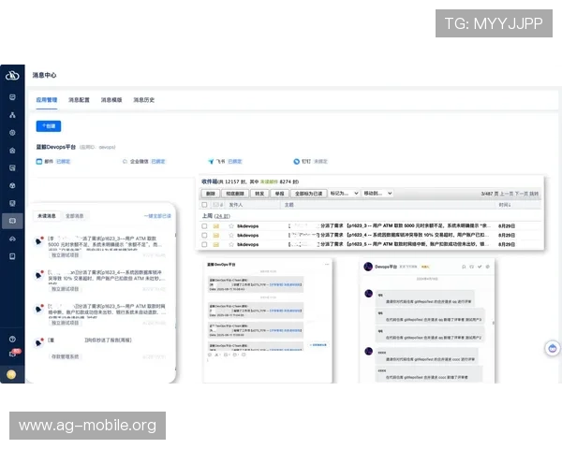Click the cloud upload sidebar icon
Viewport: 562px width, 449px height.
12,239
